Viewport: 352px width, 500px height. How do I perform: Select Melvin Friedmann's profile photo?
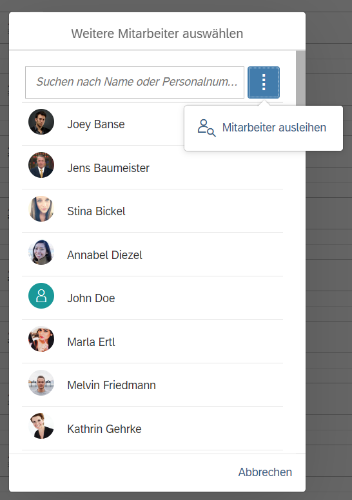pos(41,383)
